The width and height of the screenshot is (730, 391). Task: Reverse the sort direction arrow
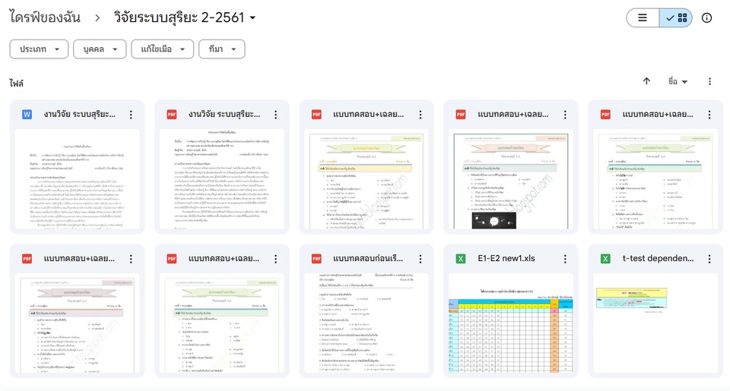tap(646, 81)
